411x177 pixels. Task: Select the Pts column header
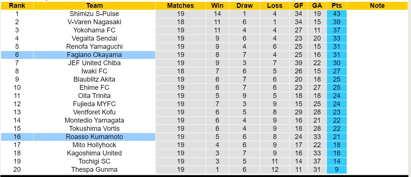[336, 6]
